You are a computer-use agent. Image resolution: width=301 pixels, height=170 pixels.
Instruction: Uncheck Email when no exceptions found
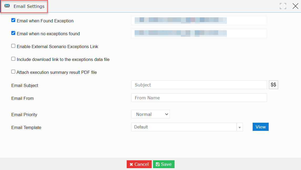coord(13,33)
